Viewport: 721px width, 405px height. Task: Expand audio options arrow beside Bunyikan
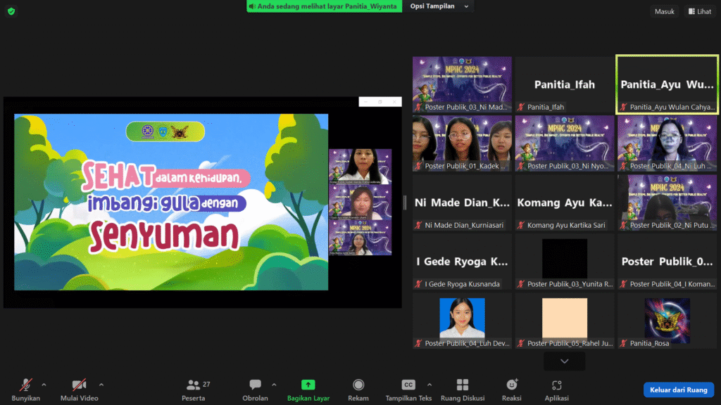click(x=44, y=385)
